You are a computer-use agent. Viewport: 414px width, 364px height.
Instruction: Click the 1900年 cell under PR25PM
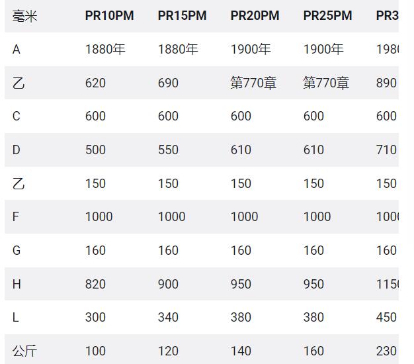click(323, 50)
